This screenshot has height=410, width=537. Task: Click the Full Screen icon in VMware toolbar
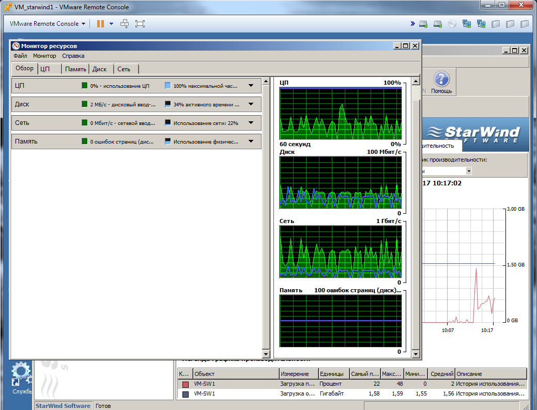pyautogui.click(x=140, y=24)
